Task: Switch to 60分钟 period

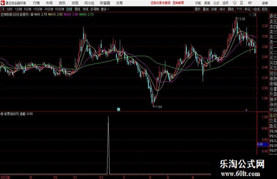Action: pyautogui.click(x=60, y=9)
